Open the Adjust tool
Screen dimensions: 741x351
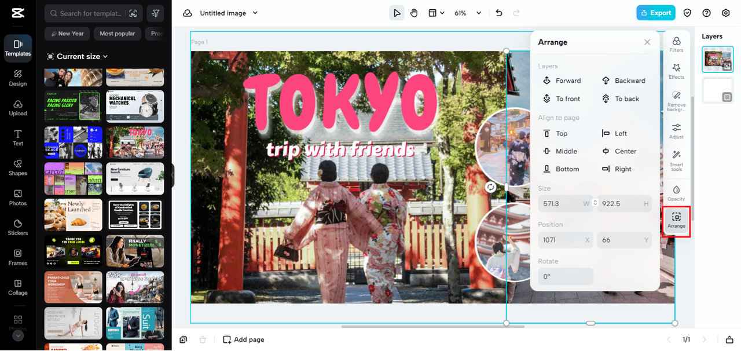coord(676,131)
